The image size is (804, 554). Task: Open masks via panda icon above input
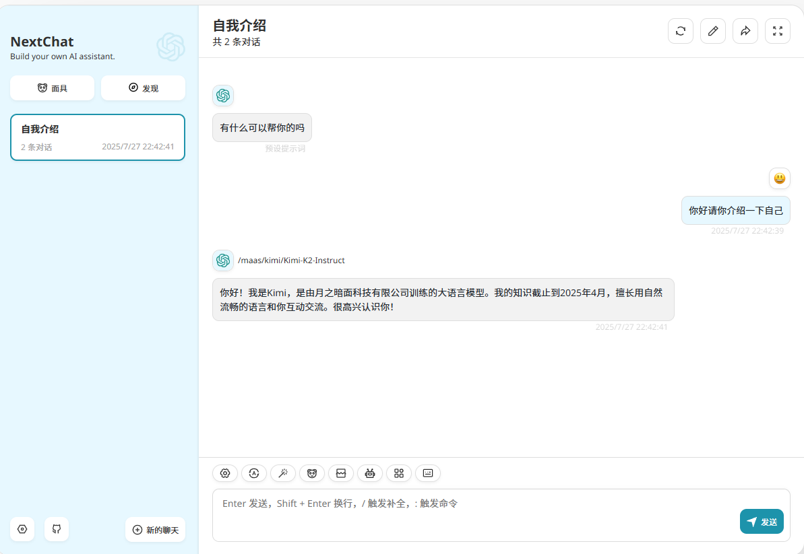(x=312, y=473)
